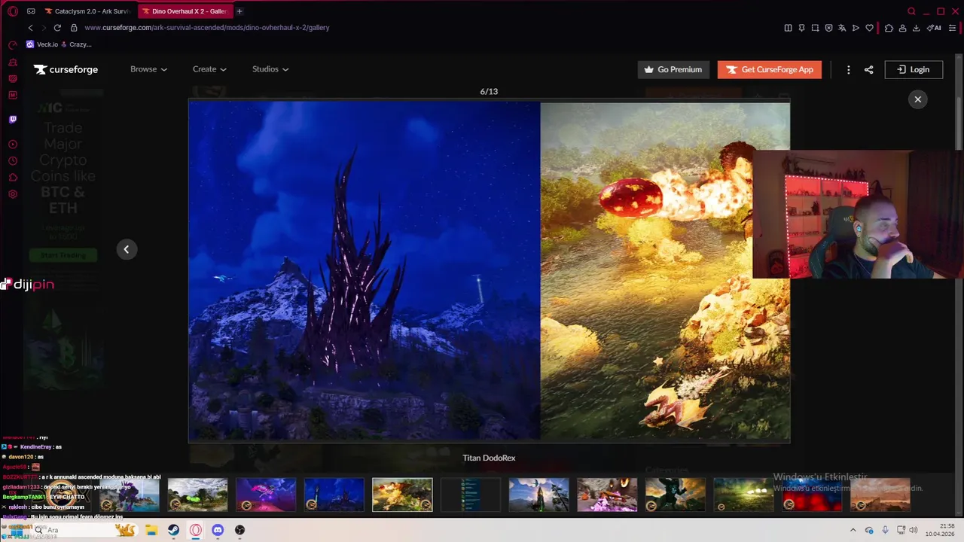Screen dimensions: 964x542
Task: Click the Login button
Action: pos(913,69)
